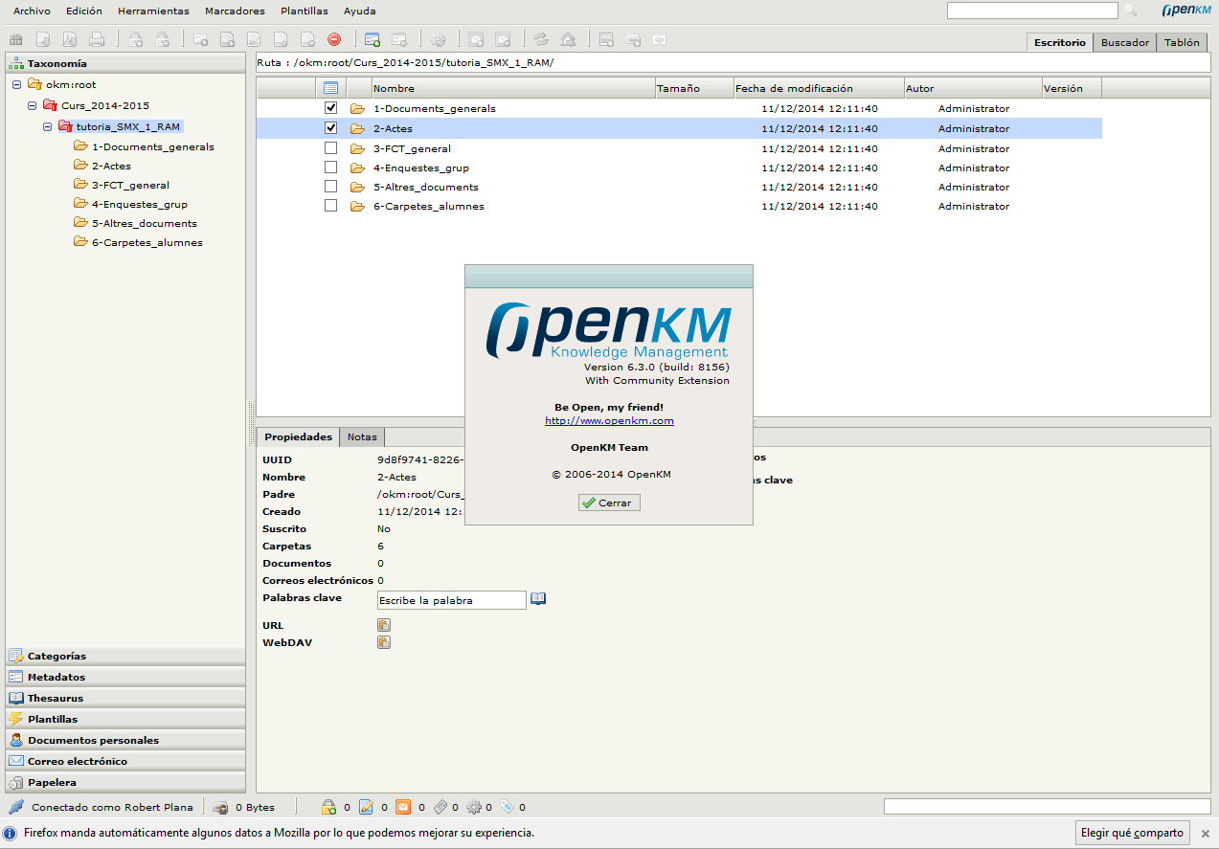Click the keyword input field

451,600
